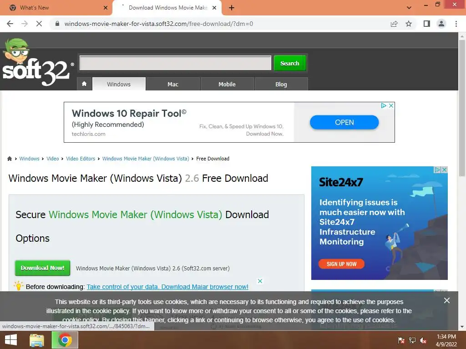Click the lightbulb tip icon
The height and width of the screenshot is (349, 466).
pyautogui.click(x=18, y=285)
